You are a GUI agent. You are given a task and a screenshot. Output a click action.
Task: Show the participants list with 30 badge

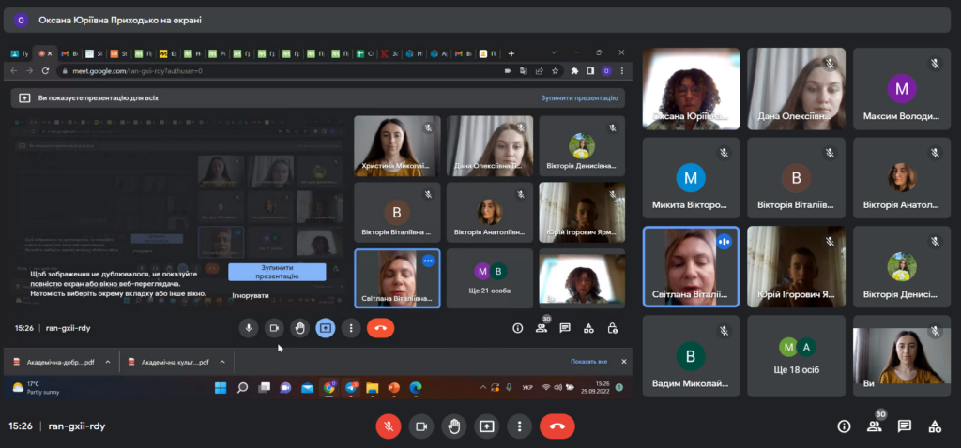tap(875, 426)
